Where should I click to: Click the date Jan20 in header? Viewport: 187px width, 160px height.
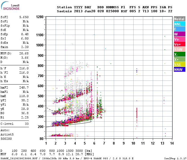coord(90,11)
